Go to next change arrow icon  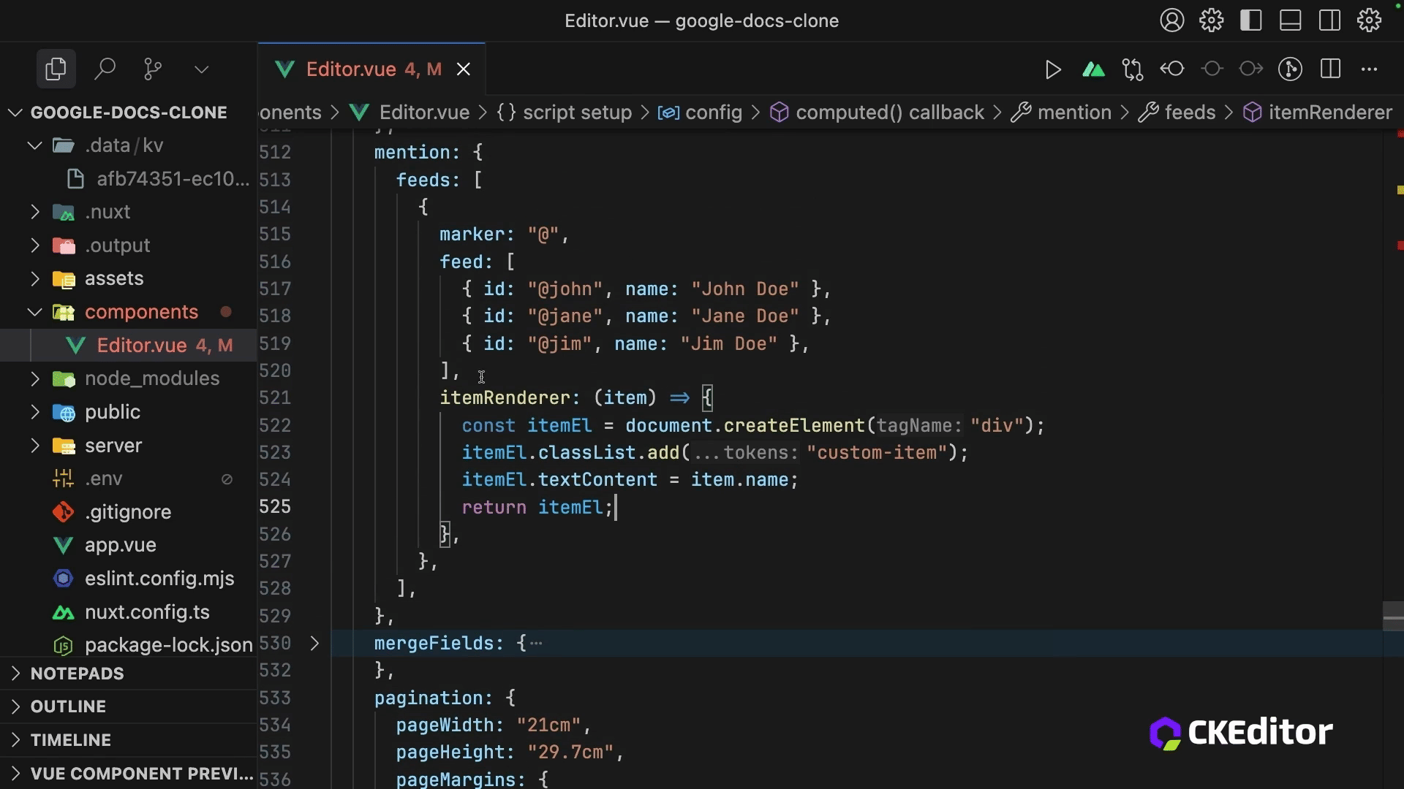click(x=1251, y=69)
